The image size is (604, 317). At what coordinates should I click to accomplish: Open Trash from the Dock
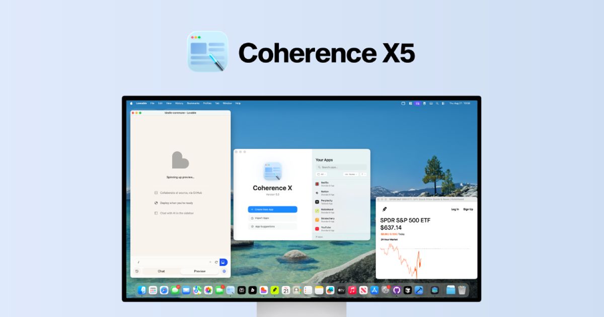(462, 290)
